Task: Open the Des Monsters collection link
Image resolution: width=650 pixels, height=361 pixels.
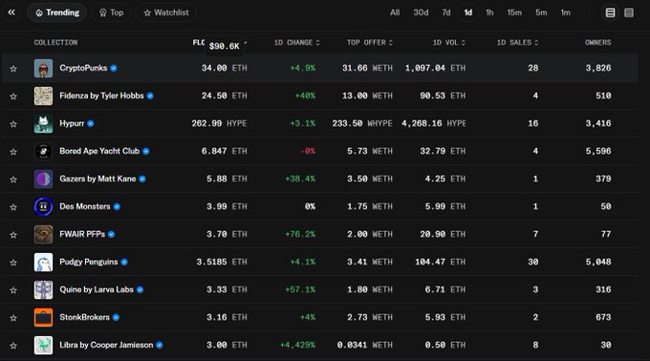Action: coord(85,206)
